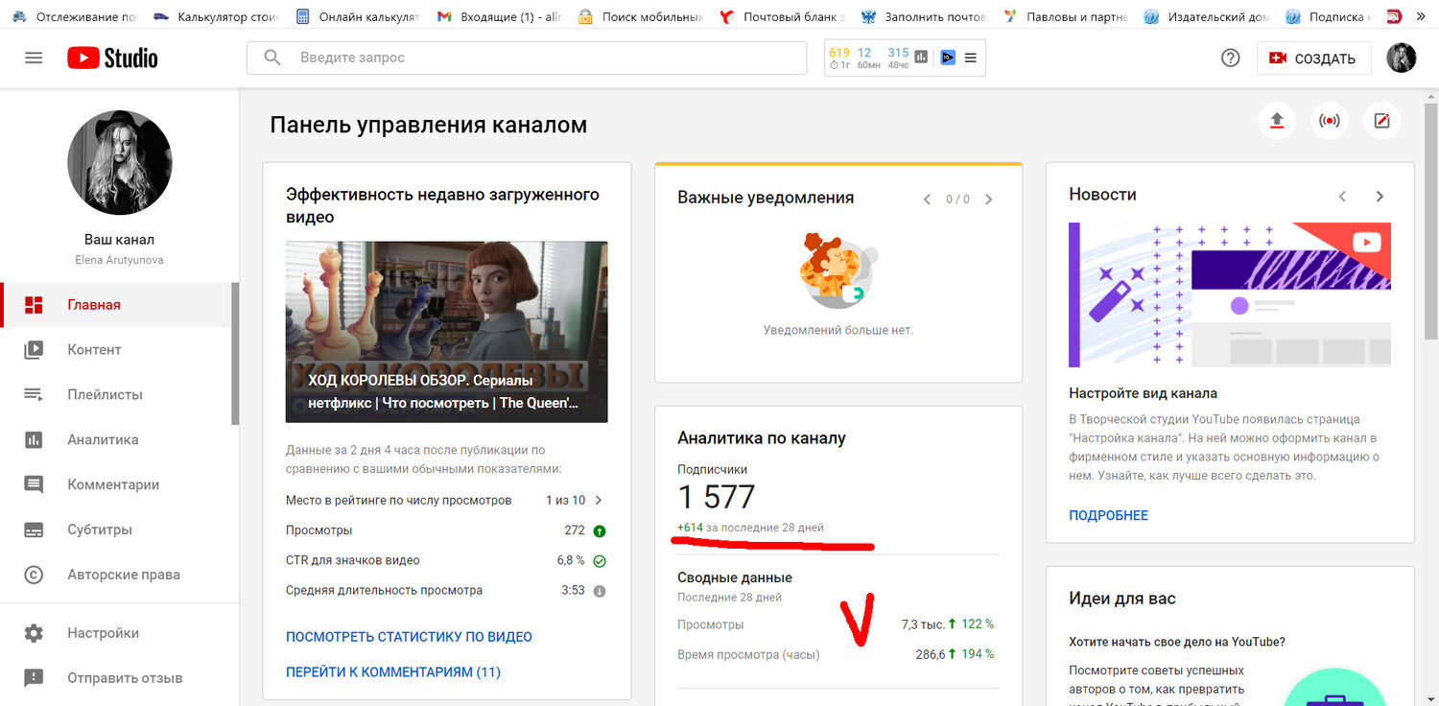The image size is (1439, 706).
Task: Click watch time value 286,6
Action: coord(931,654)
